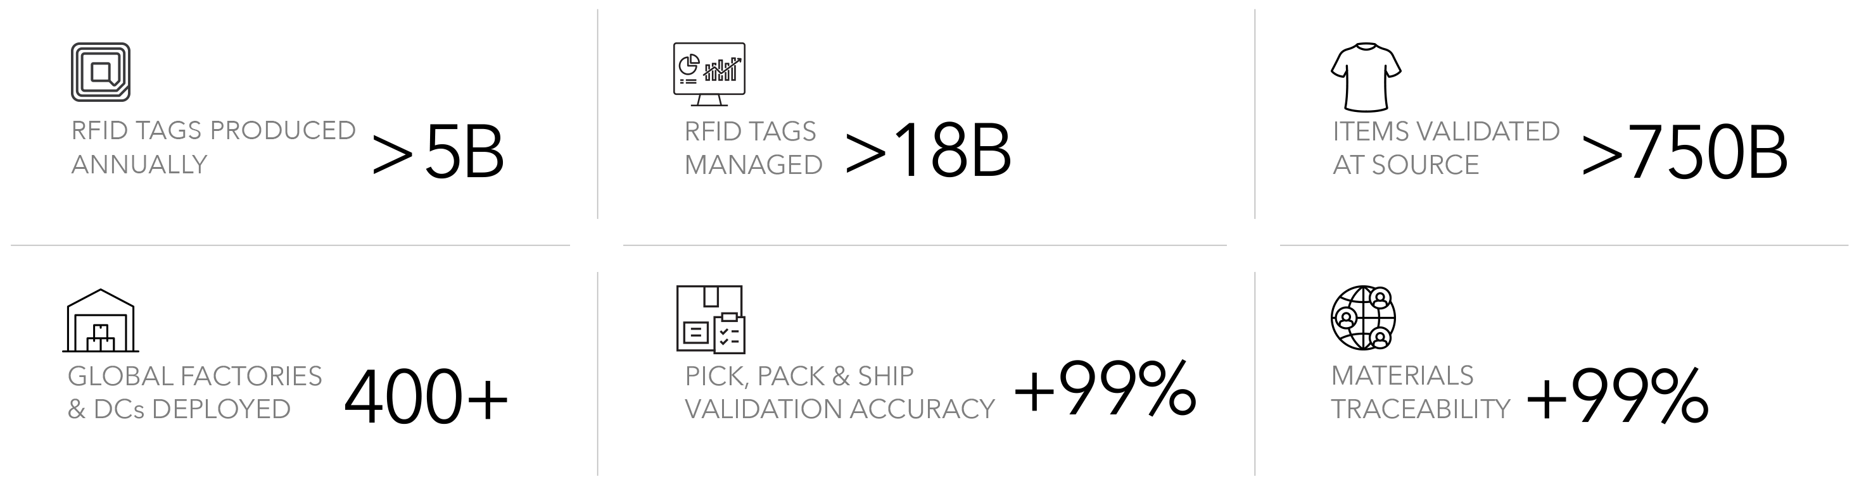The image size is (1859, 489).
Task: Click the word 'MANAGED' under RFID TAGS
Action: coord(753,164)
